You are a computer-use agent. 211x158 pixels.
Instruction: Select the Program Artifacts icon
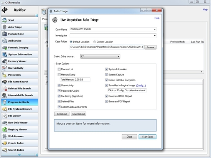click(x=5, y=102)
